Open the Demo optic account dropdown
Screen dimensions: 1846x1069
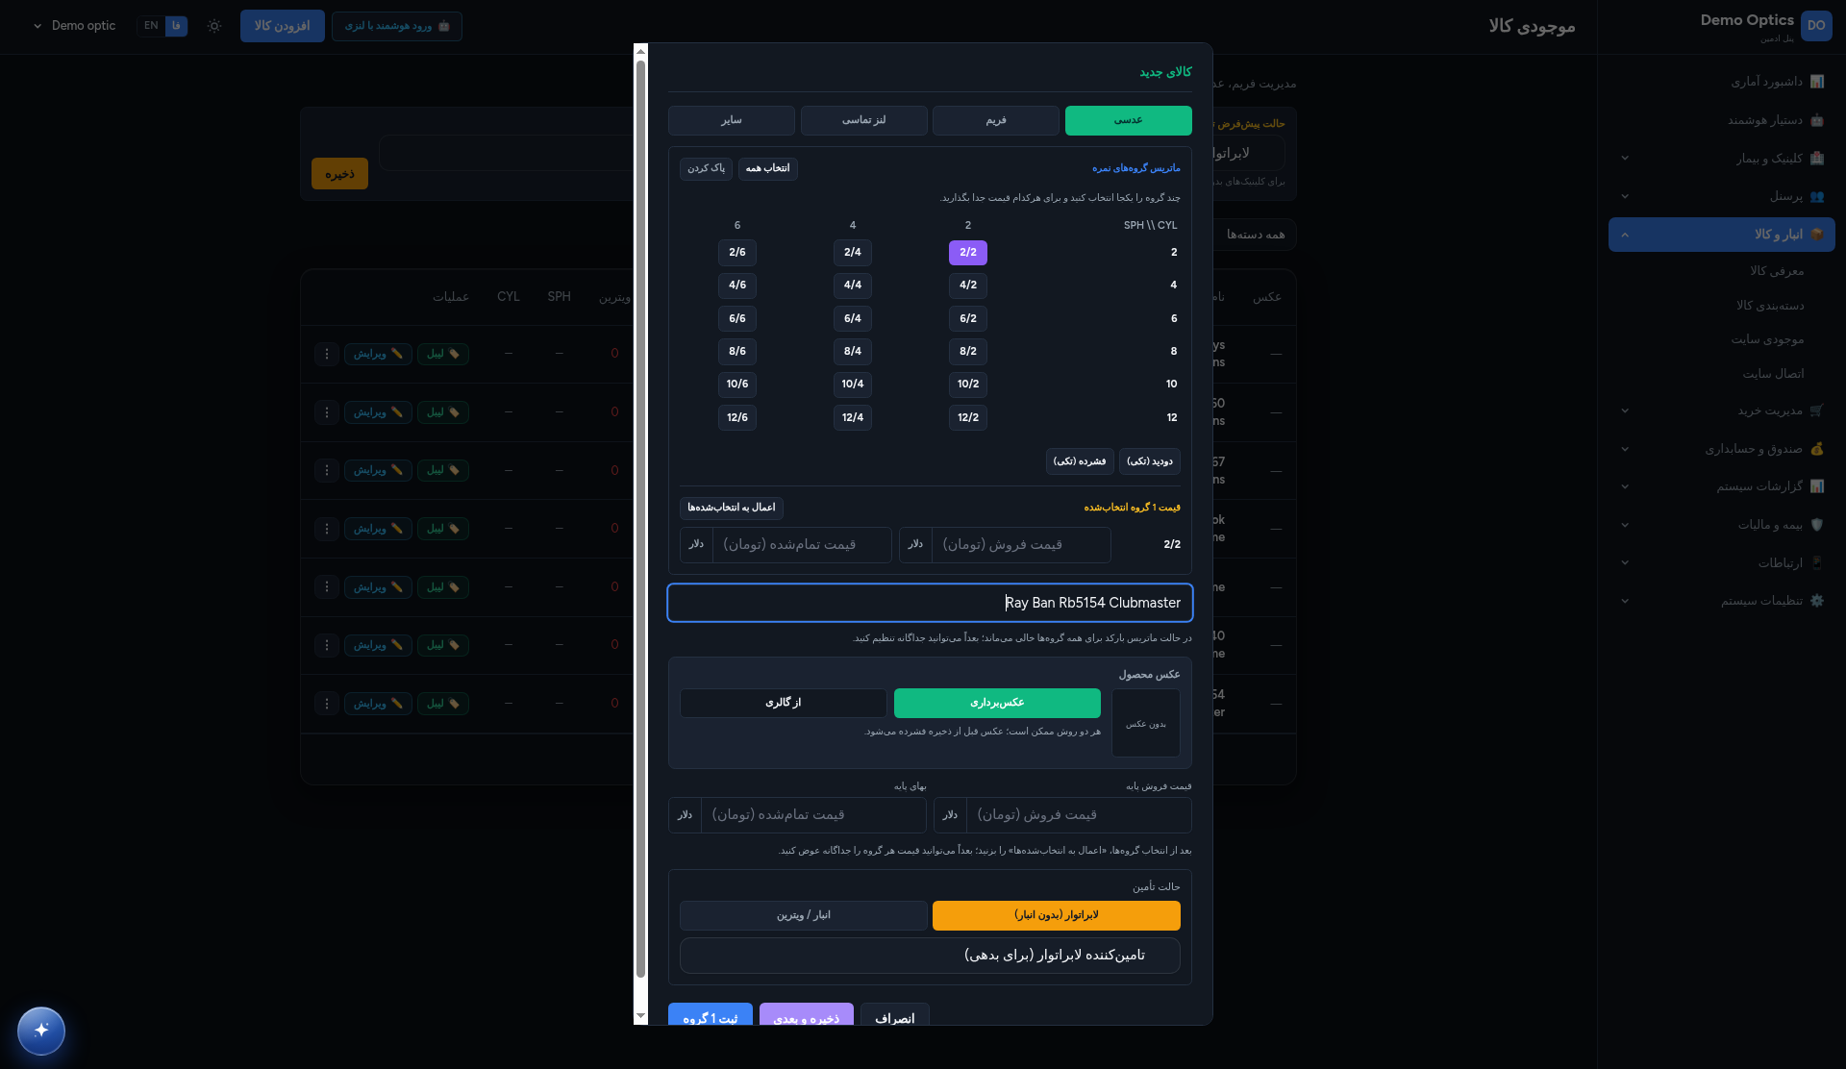[x=74, y=26]
